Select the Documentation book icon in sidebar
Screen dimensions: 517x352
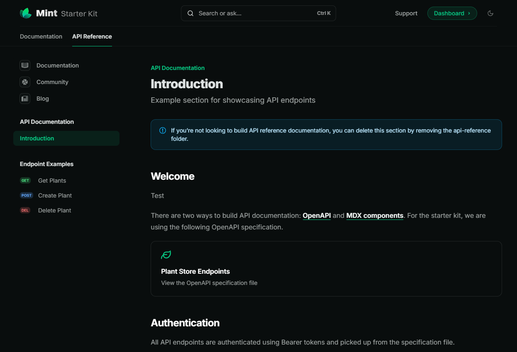pos(25,65)
